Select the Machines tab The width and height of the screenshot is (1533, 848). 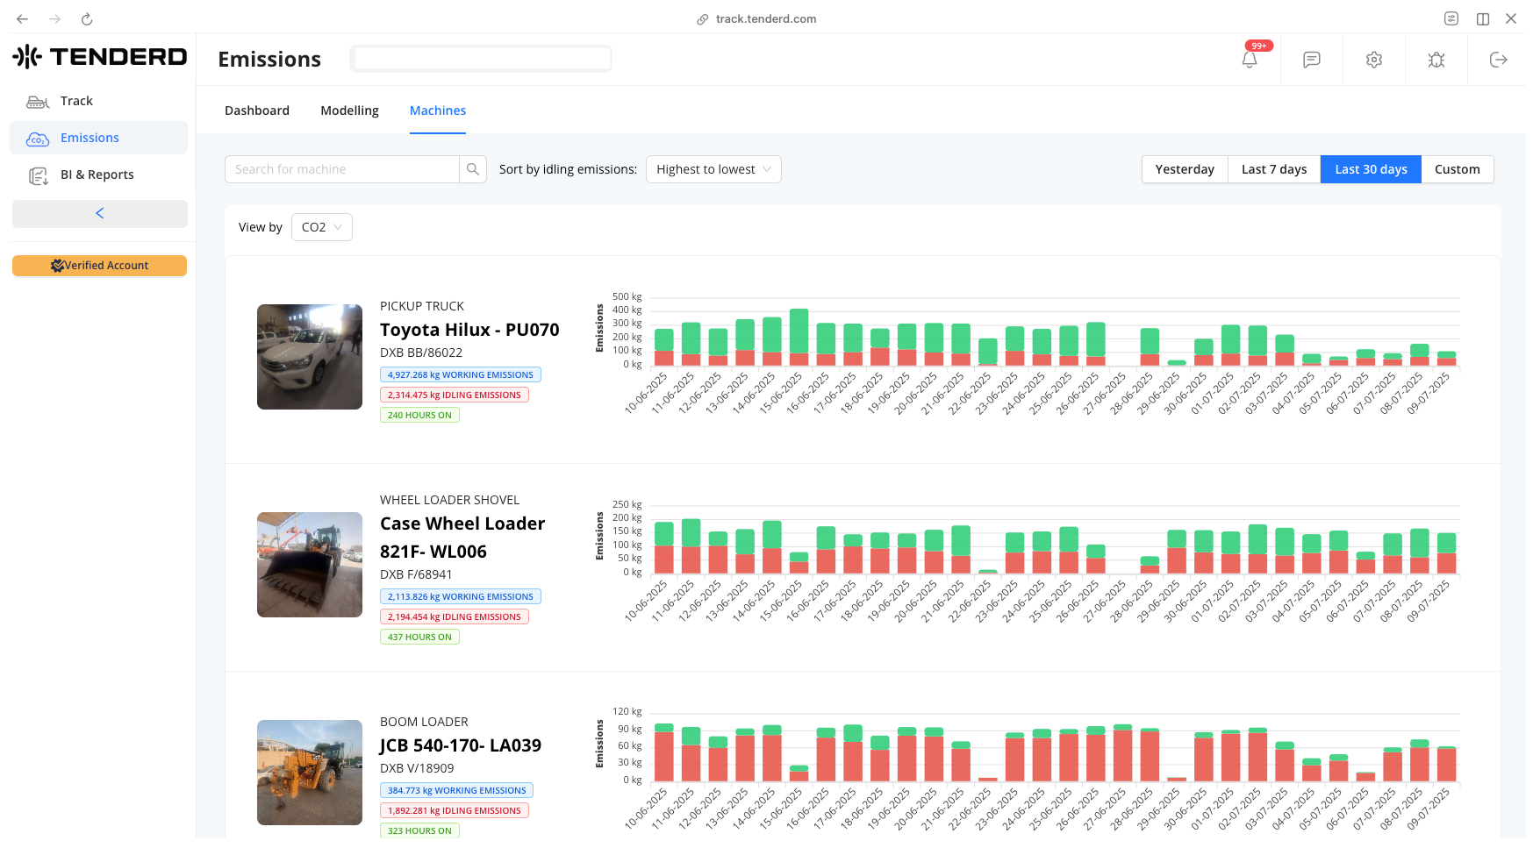point(438,110)
